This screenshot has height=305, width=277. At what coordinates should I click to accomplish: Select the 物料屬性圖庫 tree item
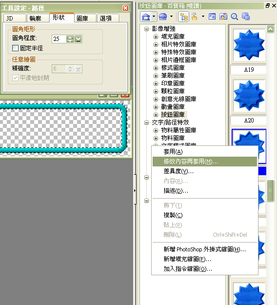(x=178, y=130)
